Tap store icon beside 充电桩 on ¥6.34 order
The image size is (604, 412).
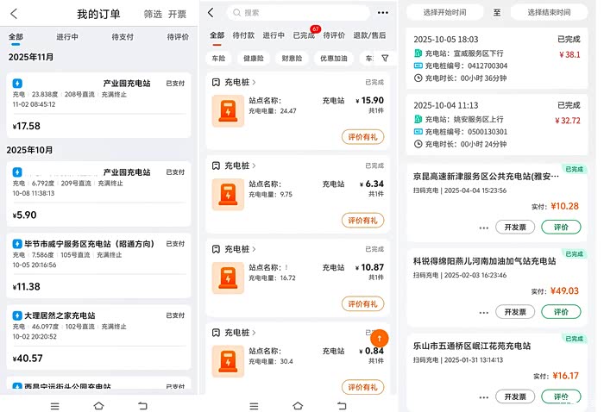216,165
